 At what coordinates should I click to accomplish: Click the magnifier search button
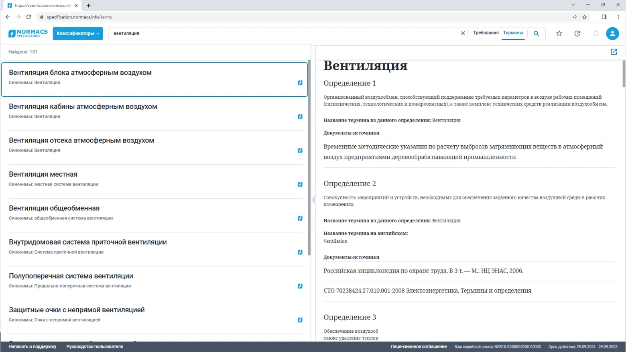[x=536, y=34]
